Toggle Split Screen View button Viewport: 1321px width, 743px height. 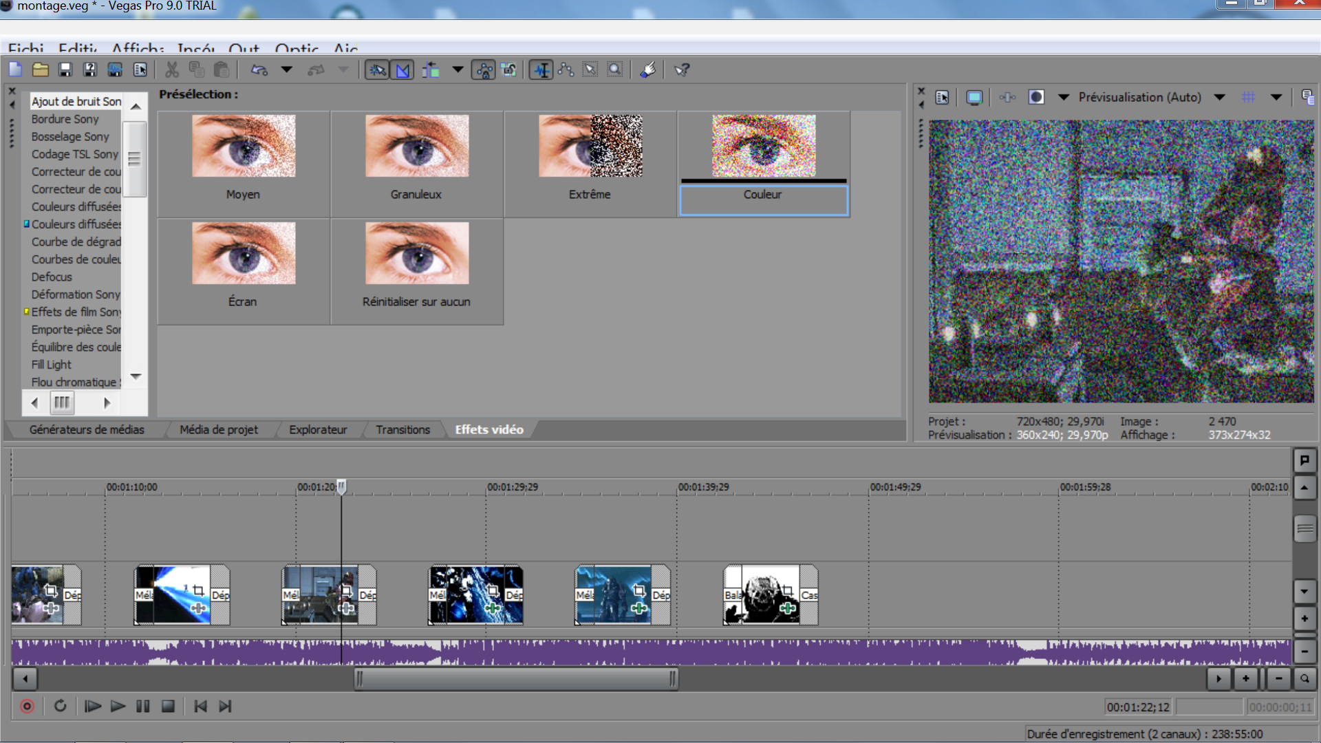[1036, 97]
